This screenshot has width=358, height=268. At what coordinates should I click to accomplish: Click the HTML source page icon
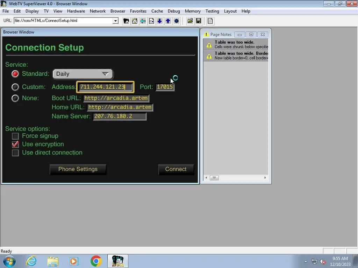(x=210, y=21)
